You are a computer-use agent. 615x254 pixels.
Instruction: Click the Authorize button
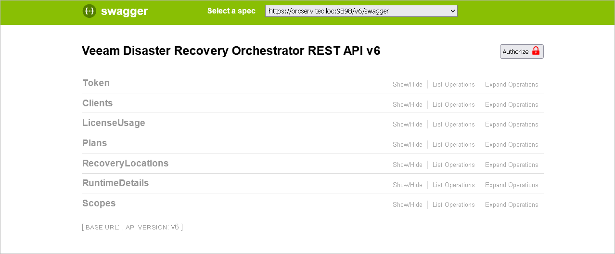pos(522,51)
